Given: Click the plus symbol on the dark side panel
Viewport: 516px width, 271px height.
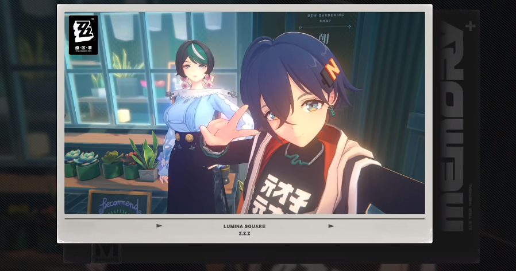Looking at the screenshot, I should (471, 26).
